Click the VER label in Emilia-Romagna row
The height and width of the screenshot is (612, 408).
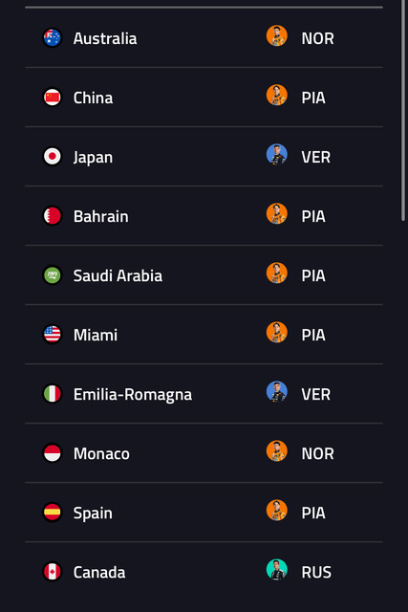[x=315, y=394]
